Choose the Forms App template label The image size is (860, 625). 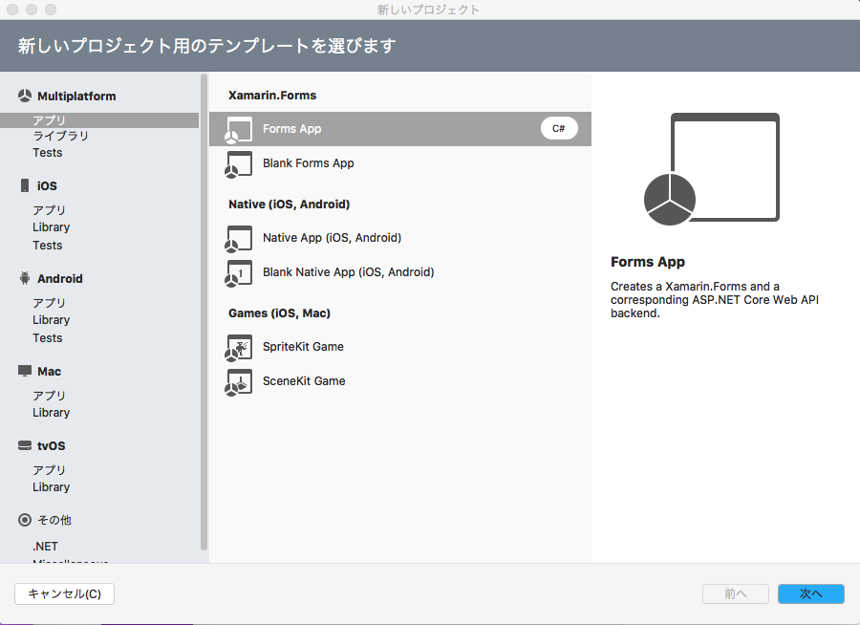pyautogui.click(x=291, y=129)
